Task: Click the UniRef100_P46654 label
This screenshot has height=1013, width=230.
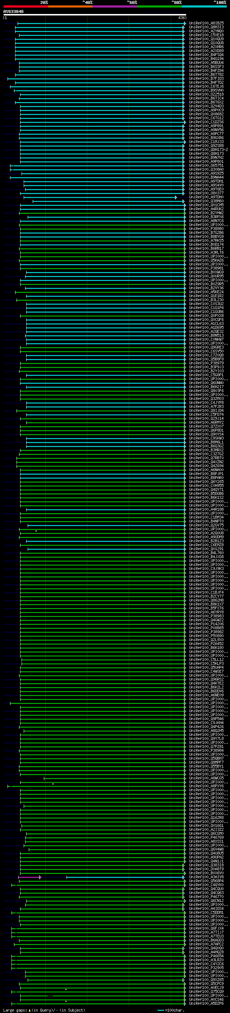Action: [206, 956]
